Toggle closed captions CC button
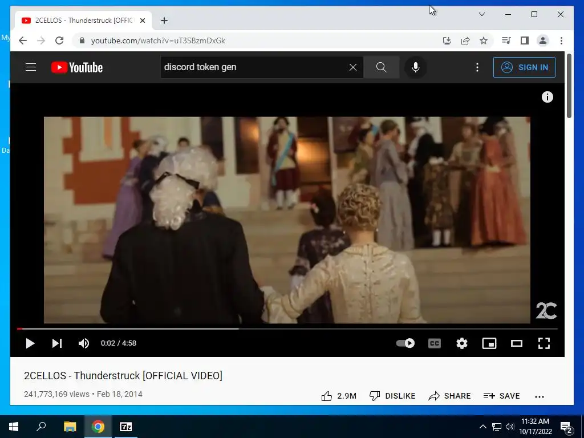 coord(434,343)
